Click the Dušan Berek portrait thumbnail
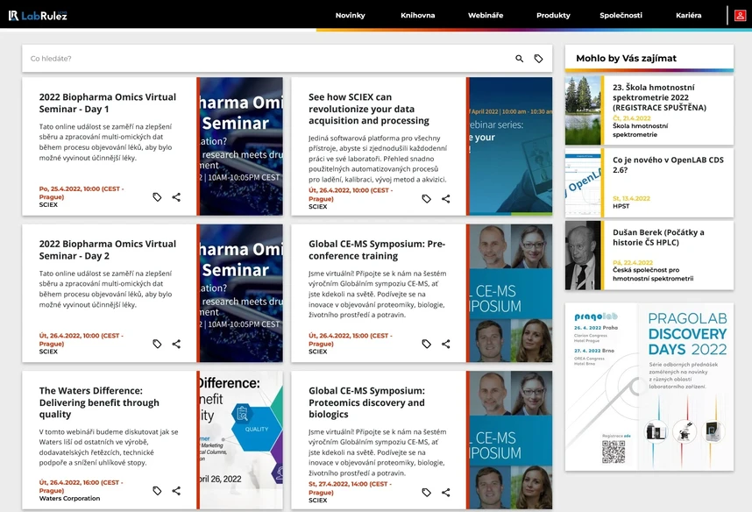The height and width of the screenshot is (512, 752). (x=583, y=255)
